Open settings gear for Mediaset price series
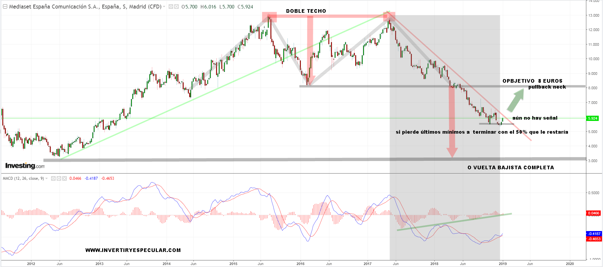 (176, 7)
